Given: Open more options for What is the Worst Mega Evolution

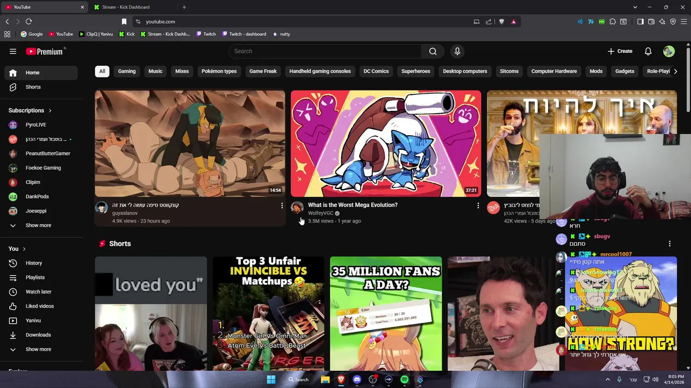Looking at the screenshot, I should pos(478,205).
